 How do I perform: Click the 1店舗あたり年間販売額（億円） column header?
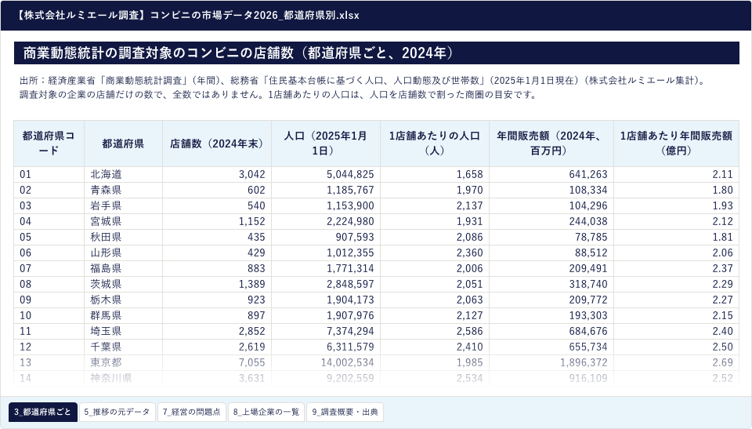click(x=676, y=144)
